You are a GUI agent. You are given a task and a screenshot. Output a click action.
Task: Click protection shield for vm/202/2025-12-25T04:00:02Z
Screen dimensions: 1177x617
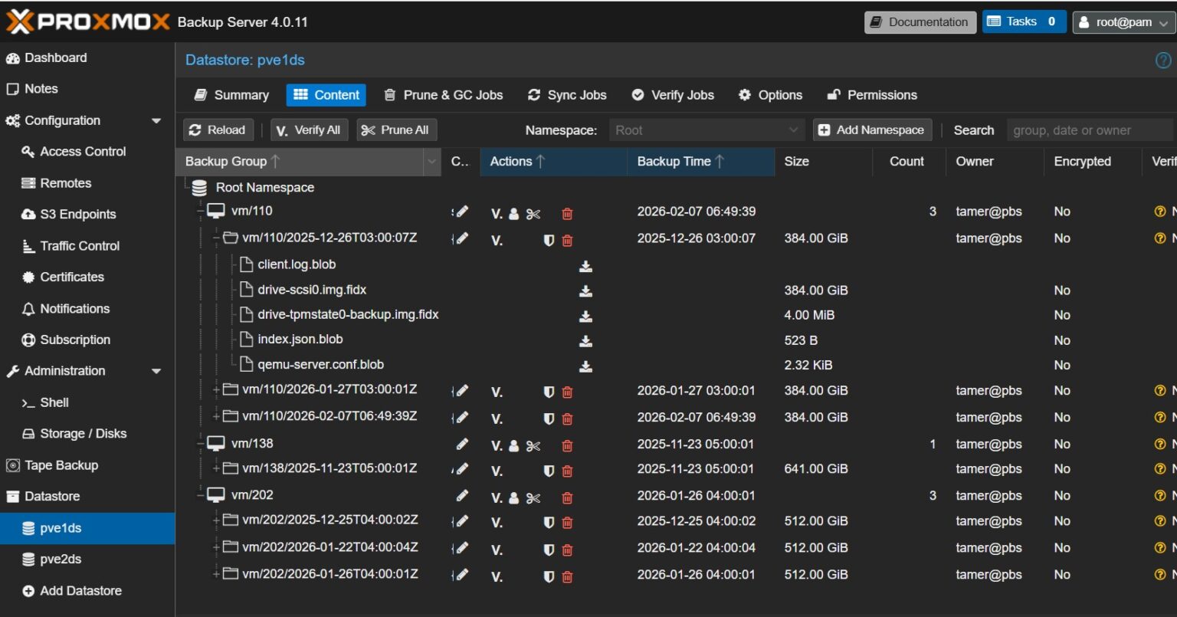coord(549,523)
